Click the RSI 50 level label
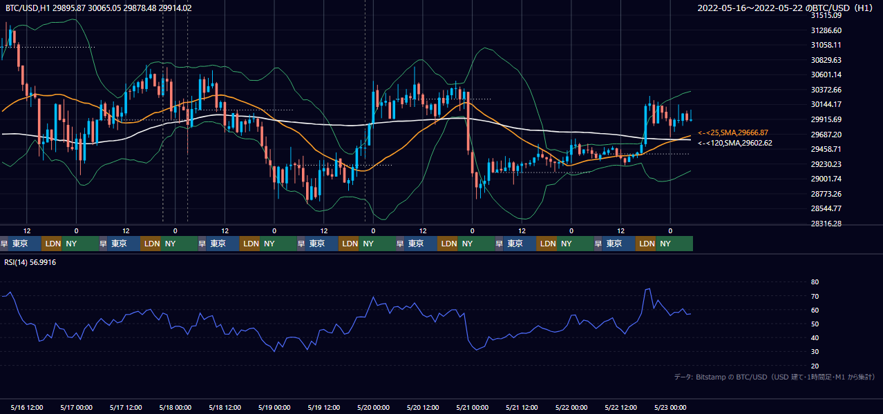The width and height of the screenshot is (883, 414). point(815,324)
